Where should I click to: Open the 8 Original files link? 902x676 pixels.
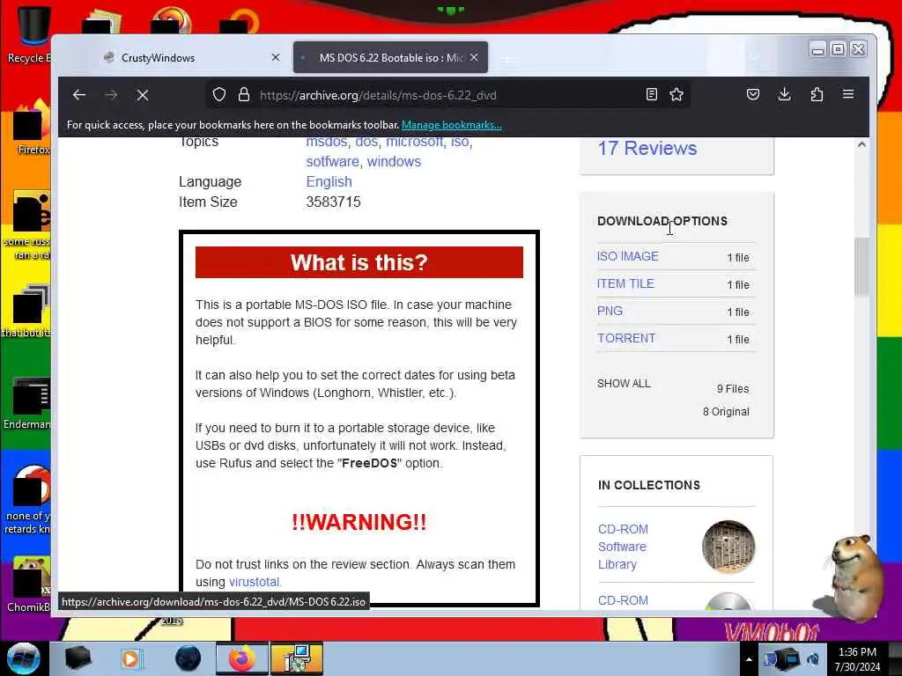(726, 412)
